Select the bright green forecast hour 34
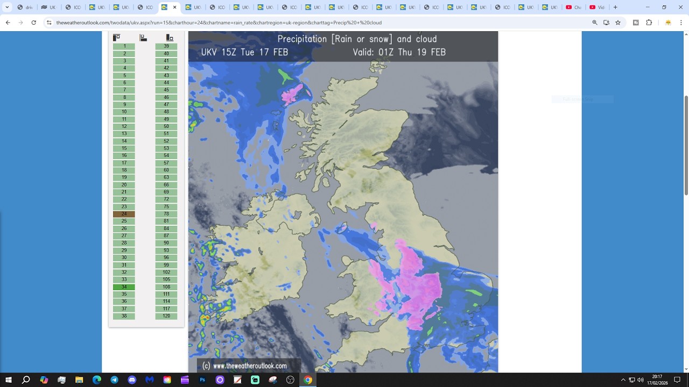Screen dimensions: 689x387 pyautogui.click(x=124, y=287)
